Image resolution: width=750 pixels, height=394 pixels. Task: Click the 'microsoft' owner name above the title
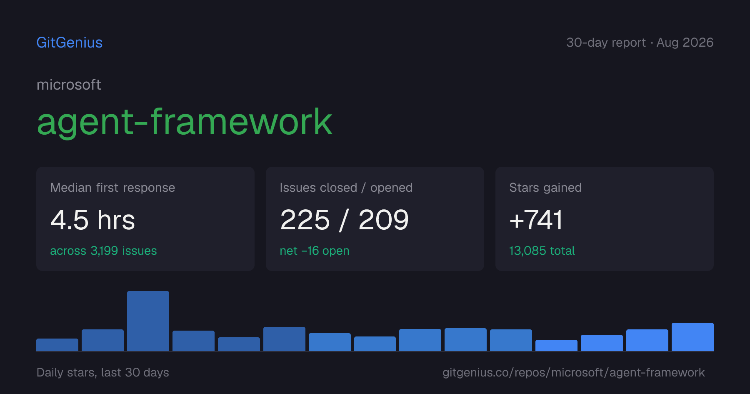(69, 85)
